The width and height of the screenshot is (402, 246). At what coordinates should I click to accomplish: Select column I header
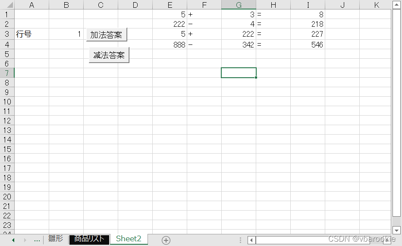tap(308, 5)
